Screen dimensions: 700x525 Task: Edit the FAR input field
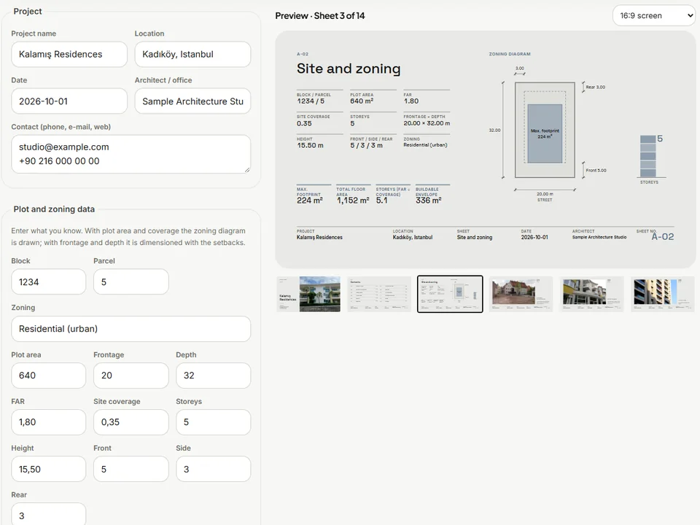pos(49,422)
